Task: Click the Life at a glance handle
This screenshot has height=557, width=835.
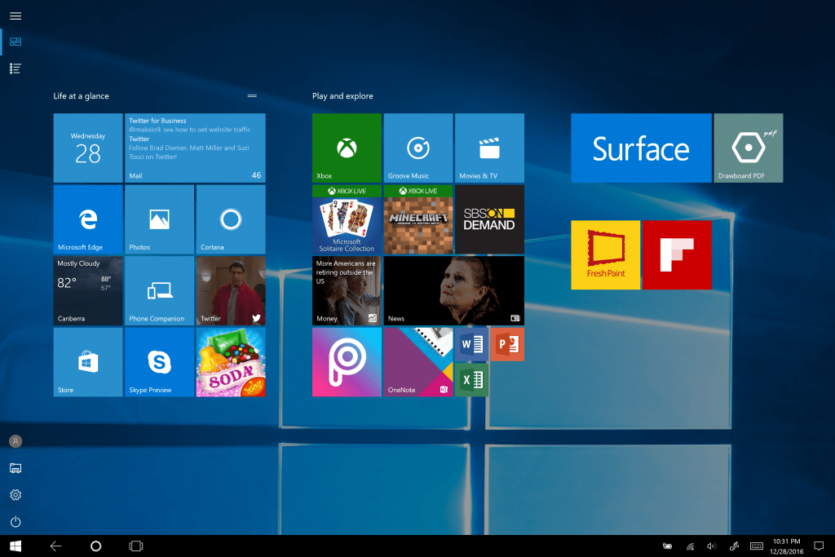Action: (x=252, y=96)
